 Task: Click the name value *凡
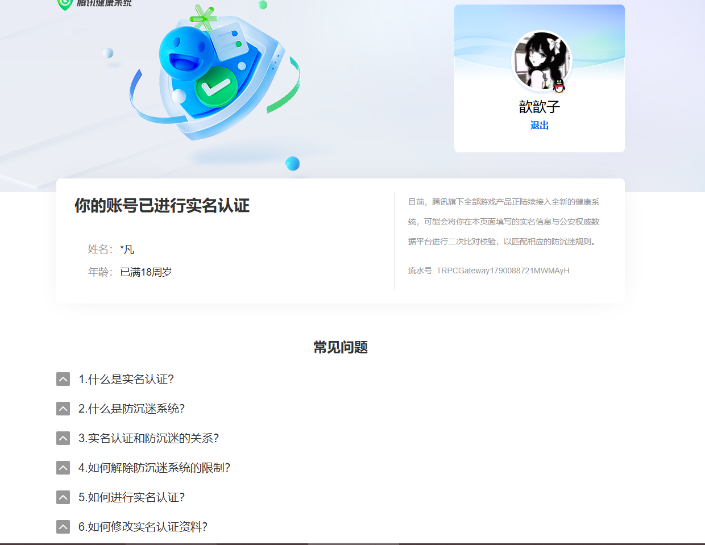tap(127, 249)
